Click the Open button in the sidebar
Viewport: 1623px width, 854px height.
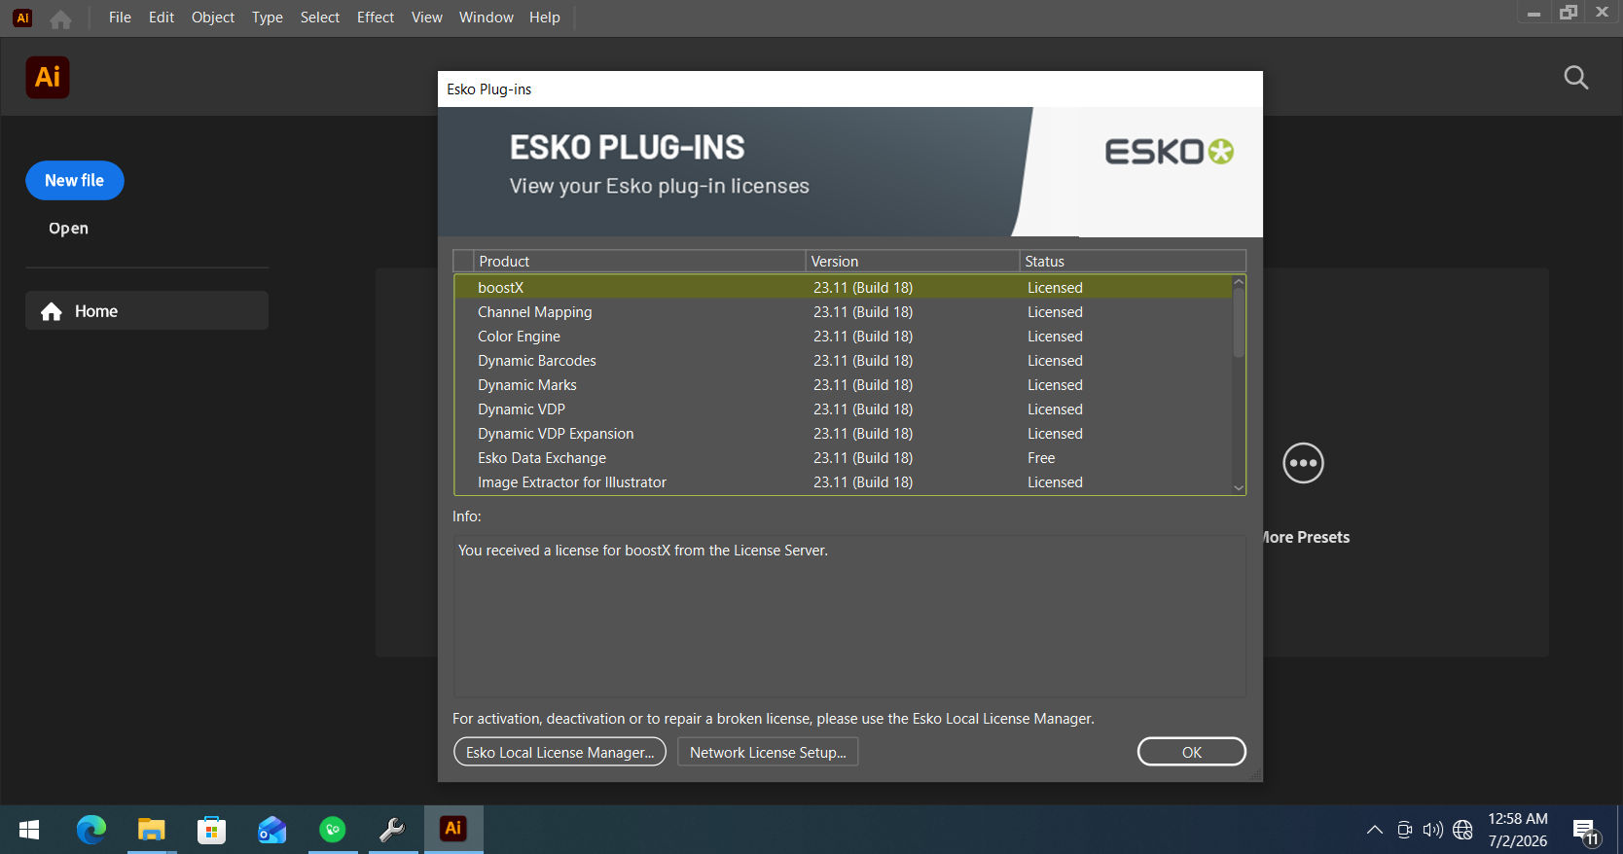68,229
